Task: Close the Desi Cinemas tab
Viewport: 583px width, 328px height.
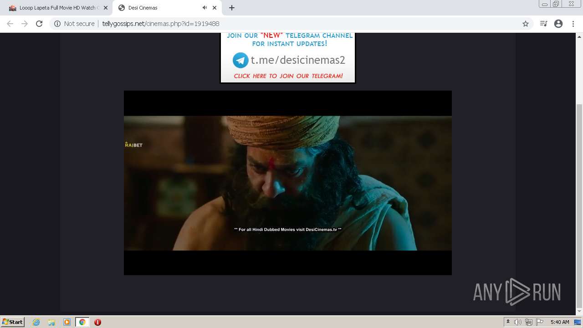Action: (215, 8)
